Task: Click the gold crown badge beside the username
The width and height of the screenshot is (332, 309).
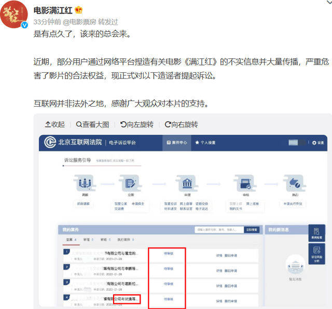Action: pos(78,10)
